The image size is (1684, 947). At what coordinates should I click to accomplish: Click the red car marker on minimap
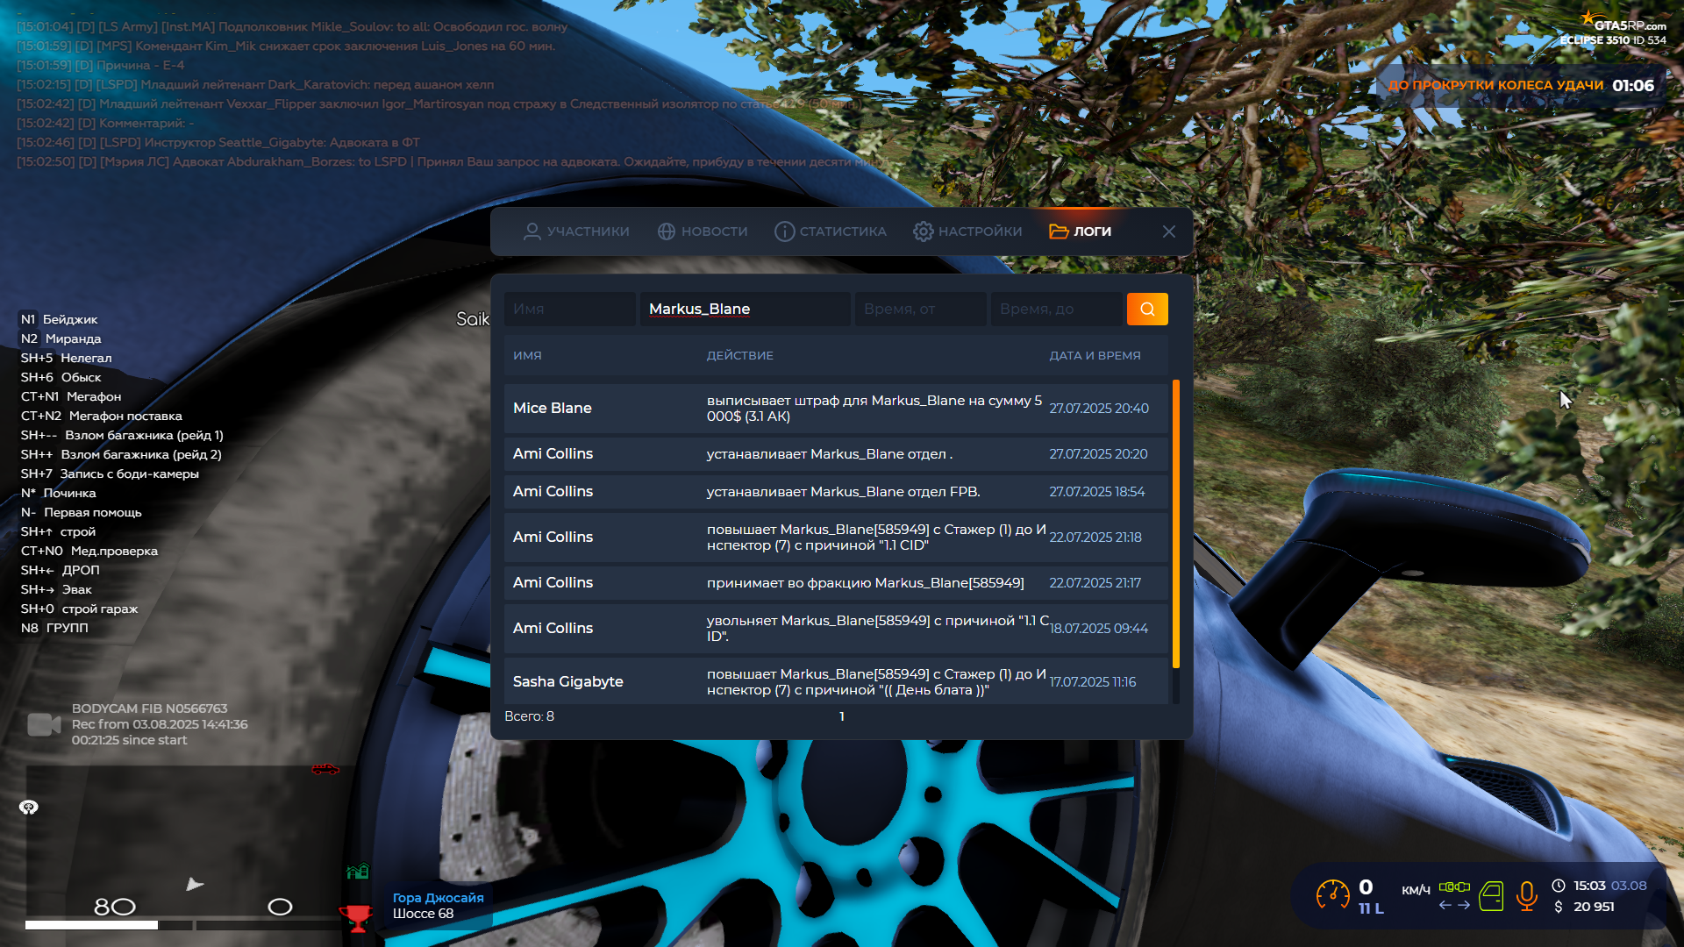coord(325,769)
